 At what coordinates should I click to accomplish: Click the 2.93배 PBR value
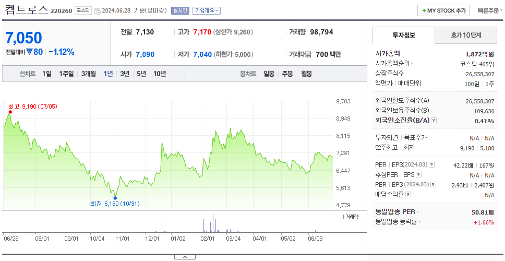(460, 185)
